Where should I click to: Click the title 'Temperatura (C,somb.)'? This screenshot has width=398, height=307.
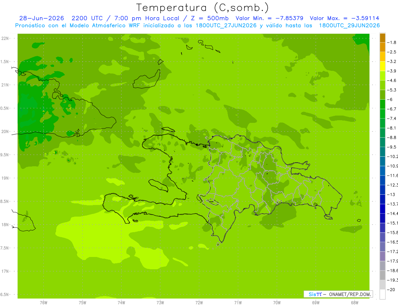202,8
